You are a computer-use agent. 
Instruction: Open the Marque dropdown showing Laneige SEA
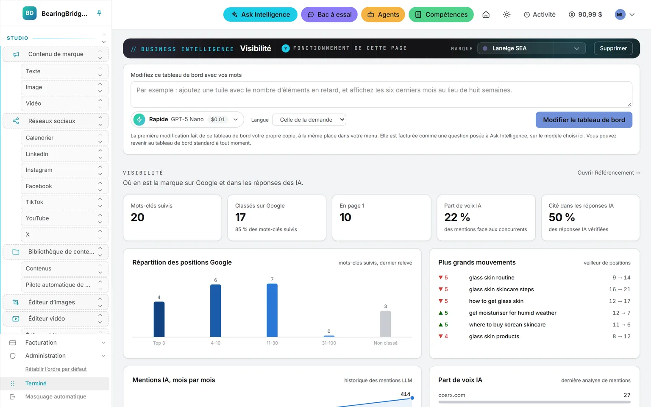(531, 48)
